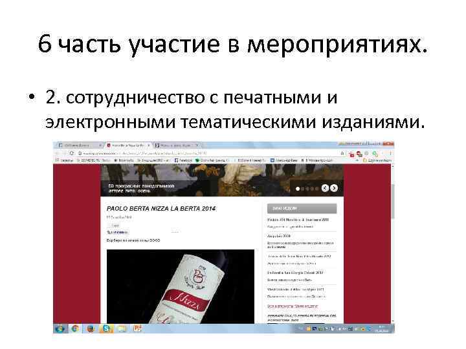Close the active Paolo Berta tab

149,145
